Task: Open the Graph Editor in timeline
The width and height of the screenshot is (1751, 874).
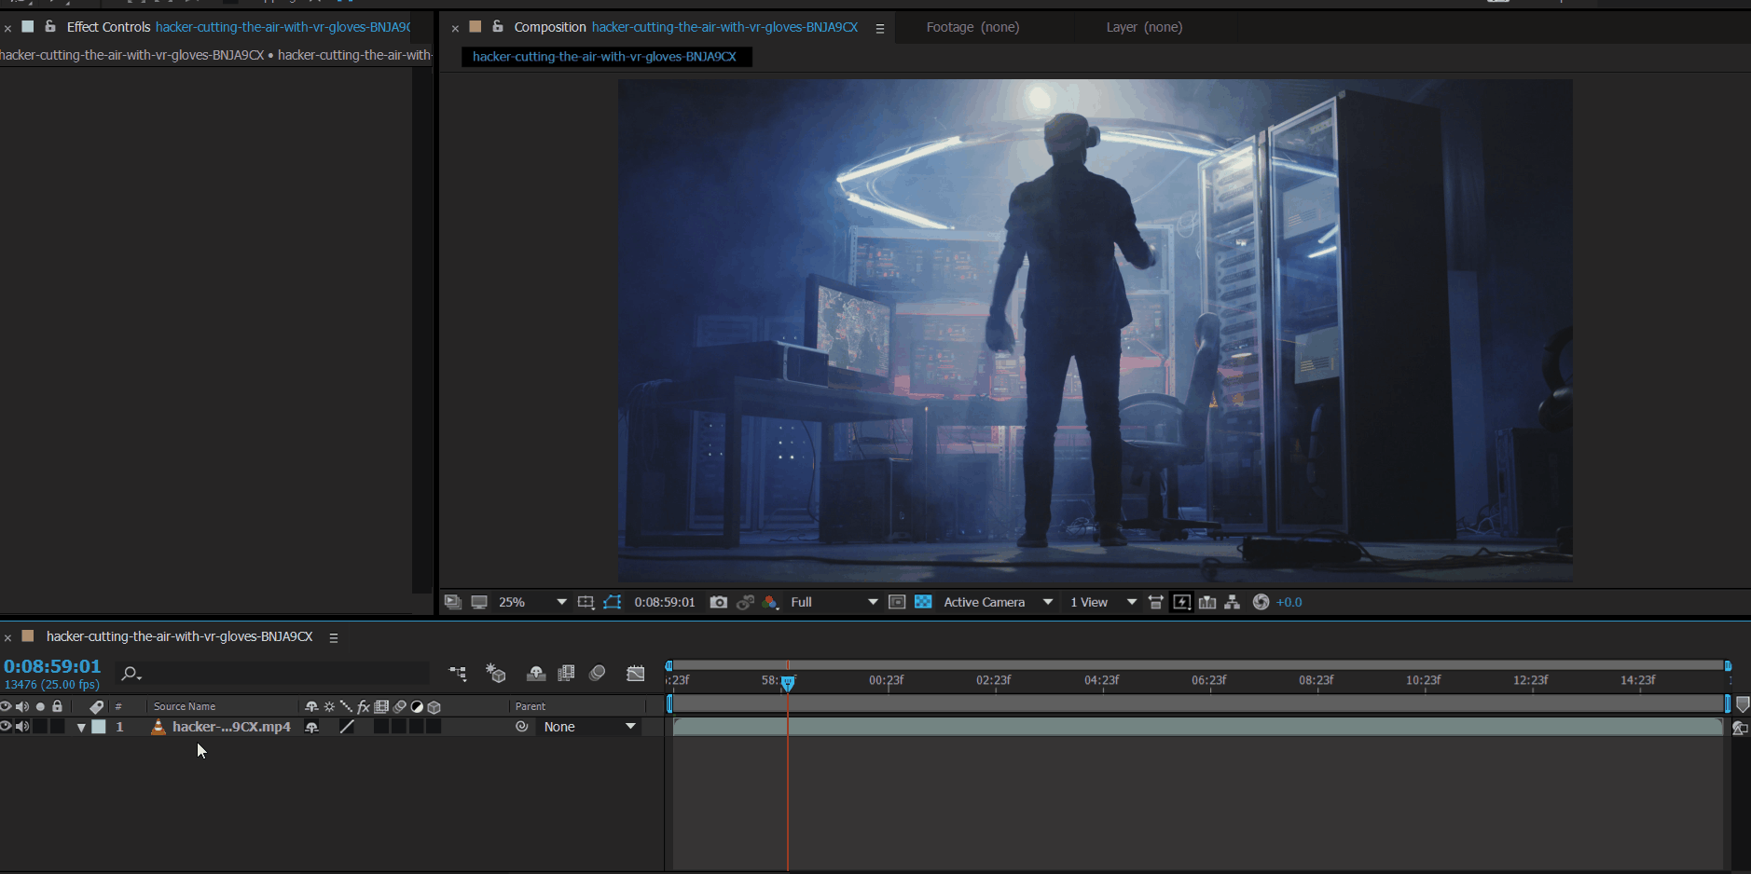Action: [636, 674]
